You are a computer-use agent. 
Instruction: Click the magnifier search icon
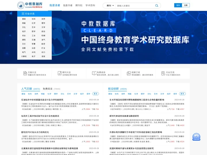tap(157, 5)
